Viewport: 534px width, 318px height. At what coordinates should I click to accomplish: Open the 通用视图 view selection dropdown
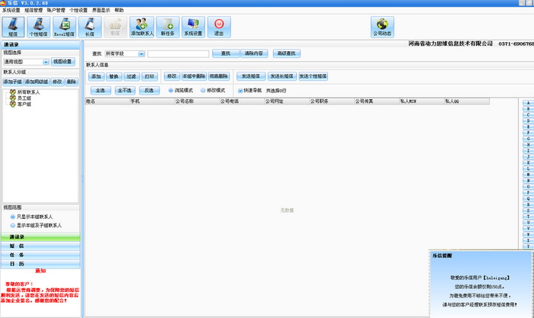point(26,61)
